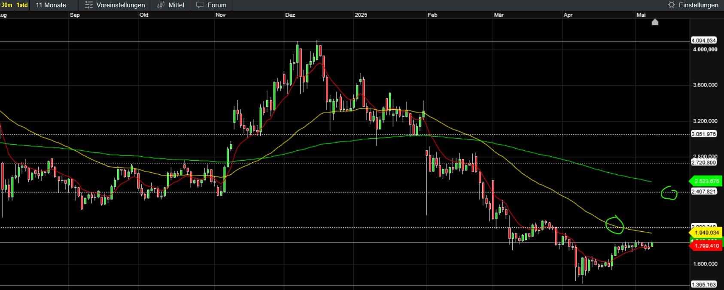This screenshot has width=724, height=290.
Task: Select the 4.094,634 price line label
Action: (704, 41)
